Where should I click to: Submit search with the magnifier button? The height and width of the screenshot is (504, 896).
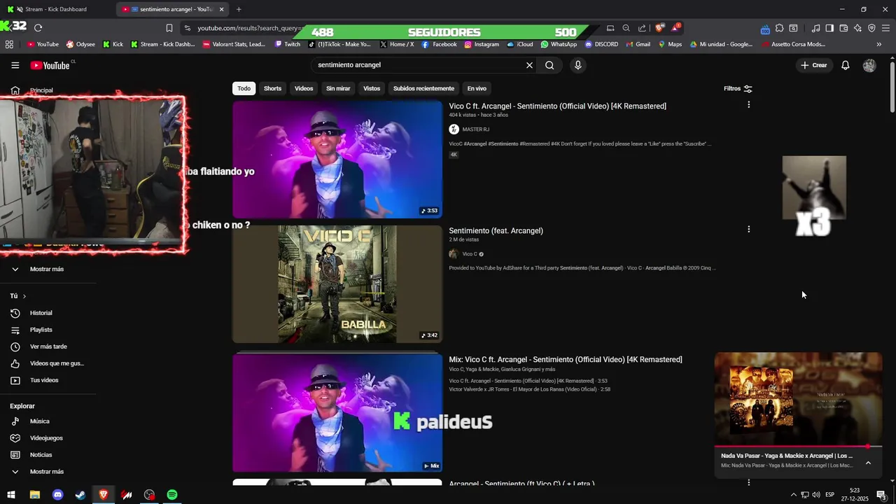549,65
